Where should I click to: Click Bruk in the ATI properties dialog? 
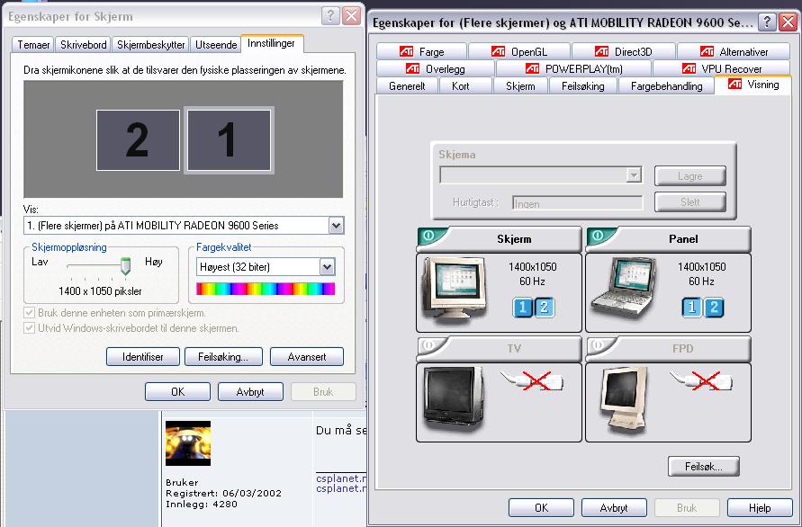click(x=687, y=507)
